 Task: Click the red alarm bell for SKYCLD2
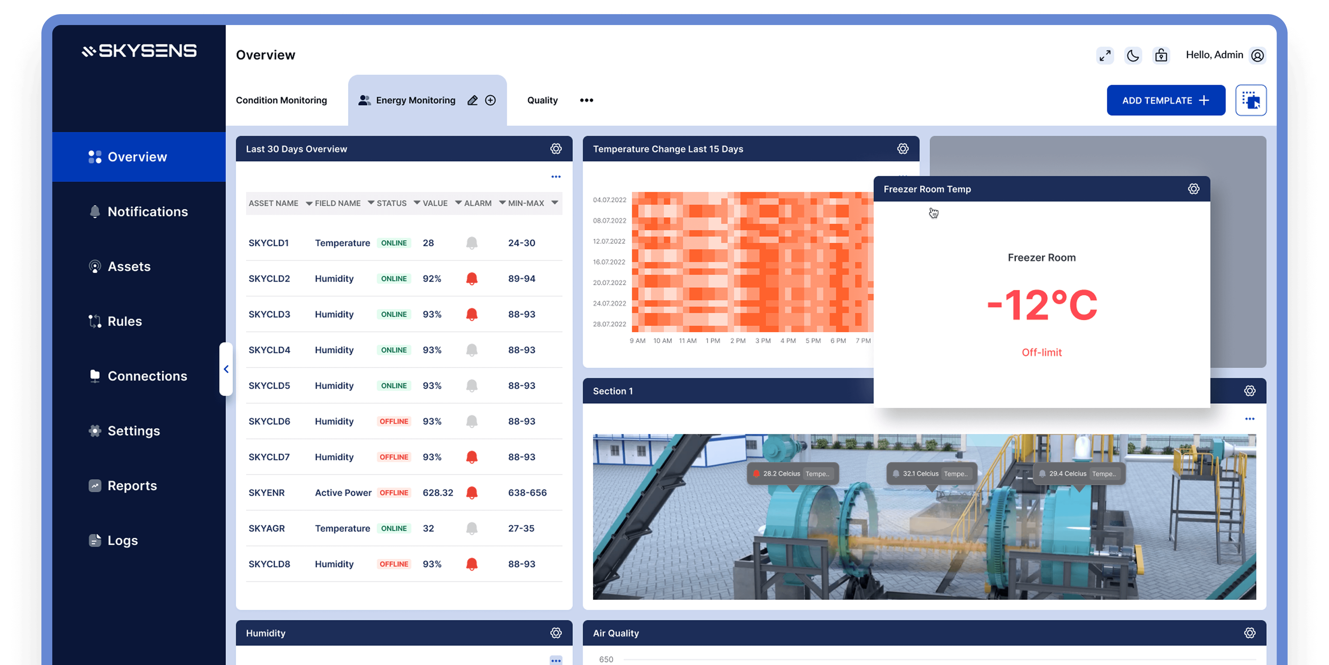click(471, 278)
